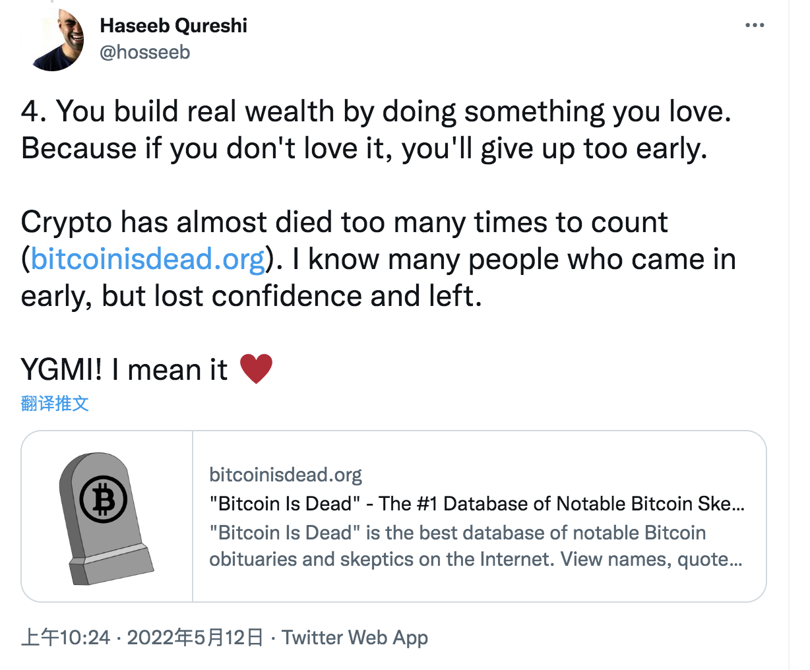810x670 pixels.
Task: Open Haseeb Qureshi's profile avatar
Action: pos(55,40)
